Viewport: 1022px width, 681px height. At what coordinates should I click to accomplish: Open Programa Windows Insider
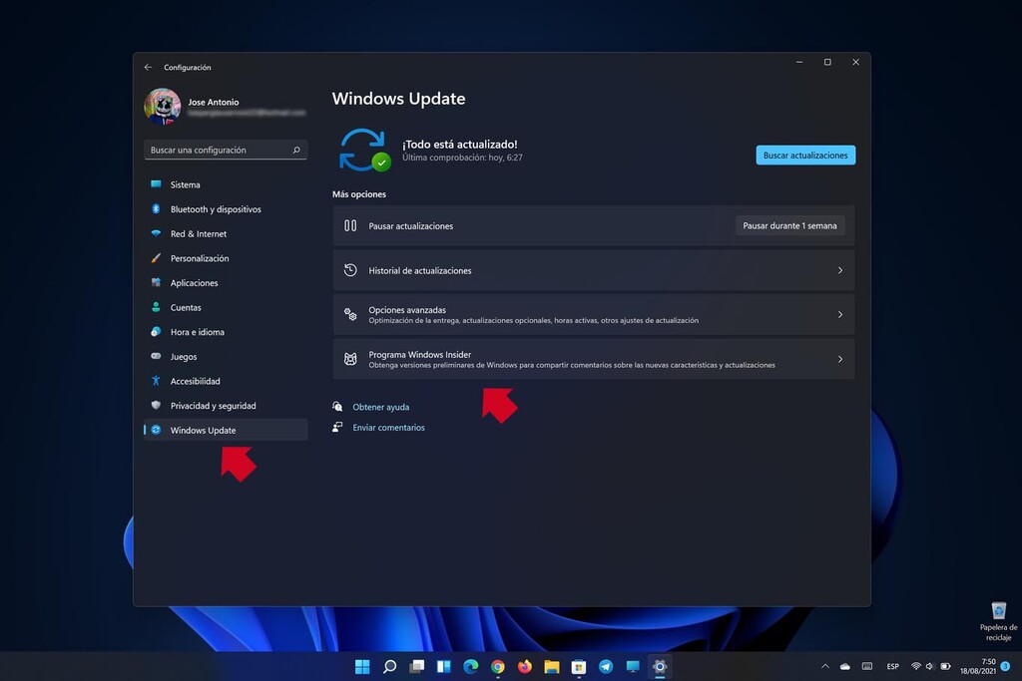[x=594, y=359]
